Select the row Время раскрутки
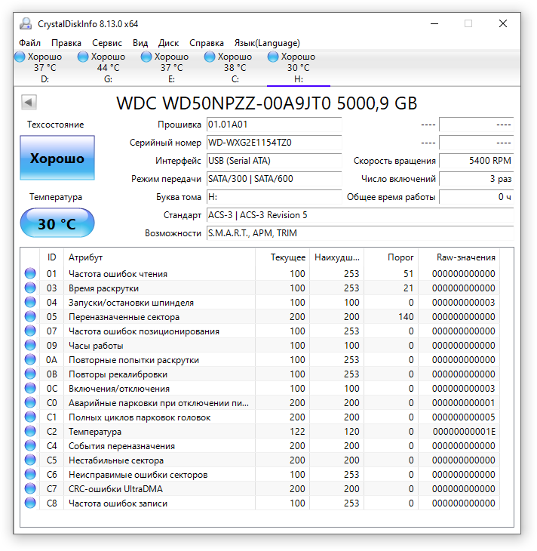This screenshot has width=537, height=551. 260,288
